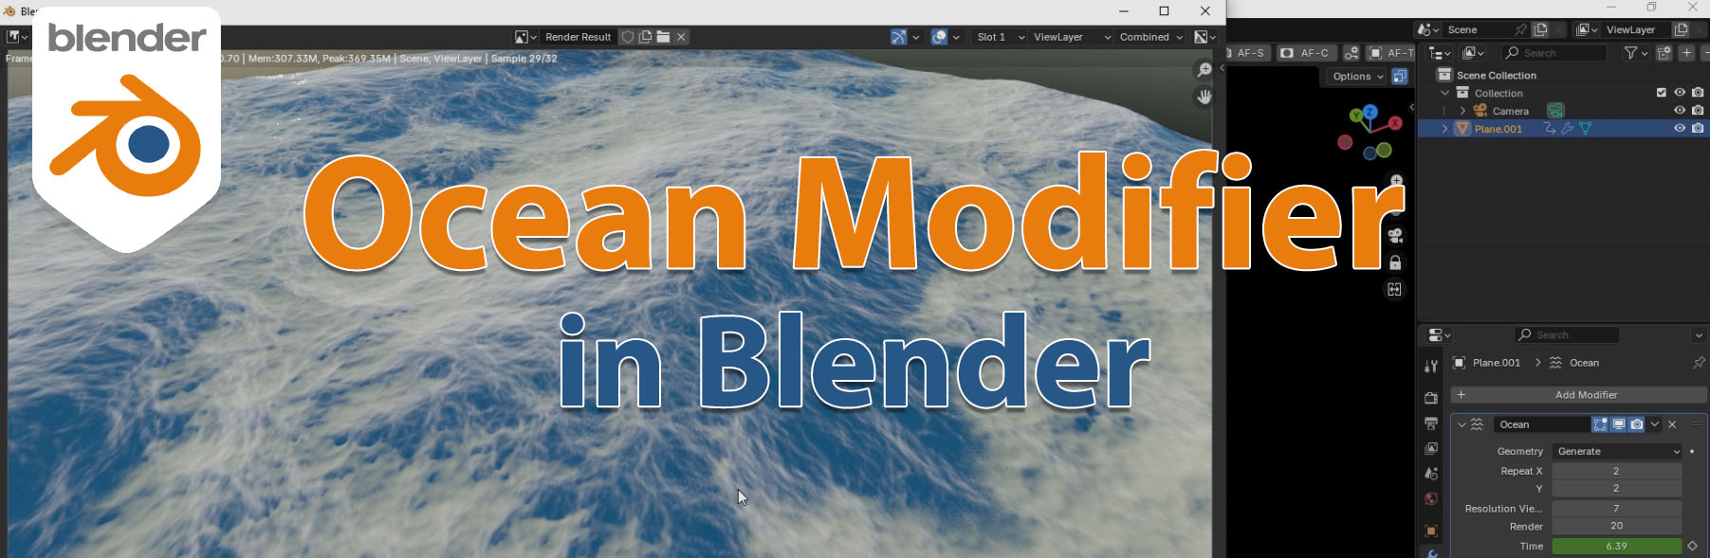Image resolution: width=1710 pixels, height=558 pixels.
Task: Click the blue overlapping squares icon near Options
Action: tap(1400, 77)
